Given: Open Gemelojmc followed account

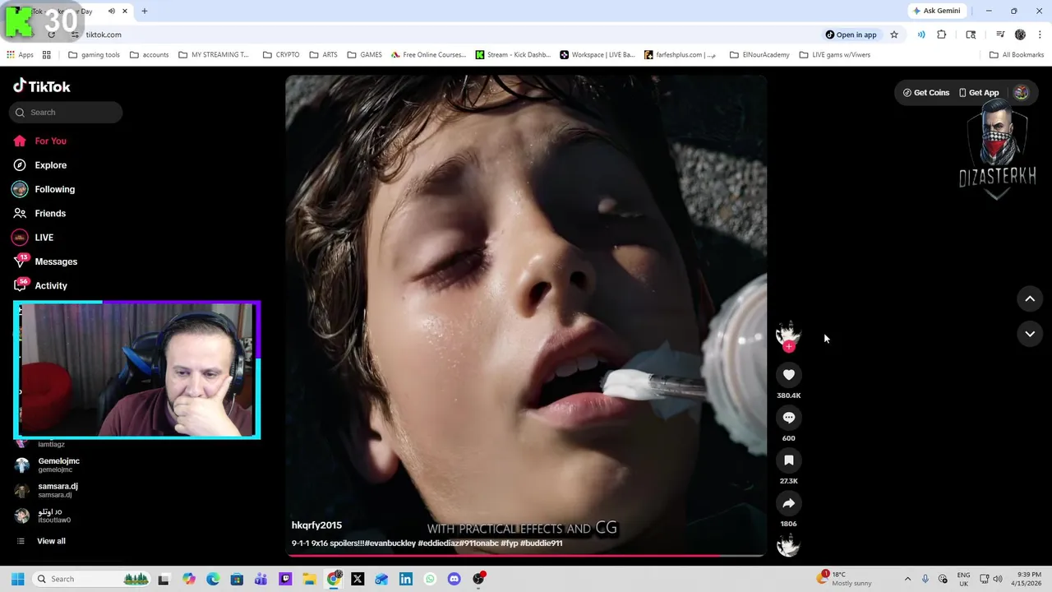Looking at the screenshot, I should tap(58, 465).
